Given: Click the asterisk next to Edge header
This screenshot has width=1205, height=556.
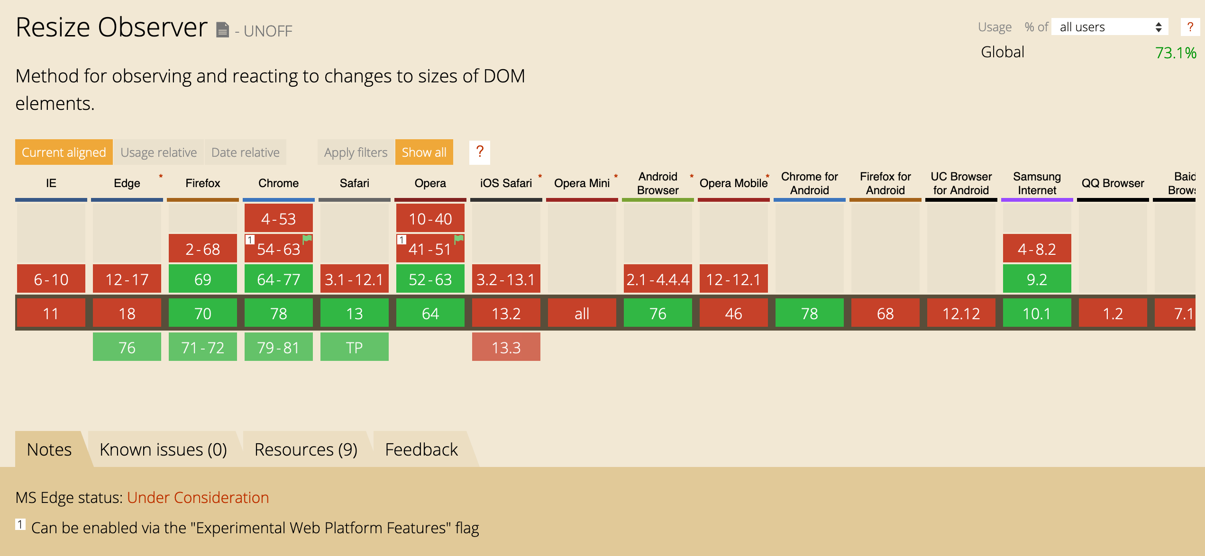Looking at the screenshot, I should pos(161,177).
